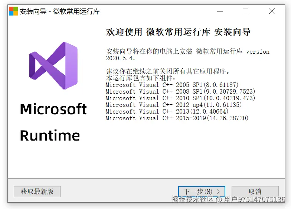This screenshot has height=209, width=291.
Task: Click the 取消 cancel button
Action: 255,192
